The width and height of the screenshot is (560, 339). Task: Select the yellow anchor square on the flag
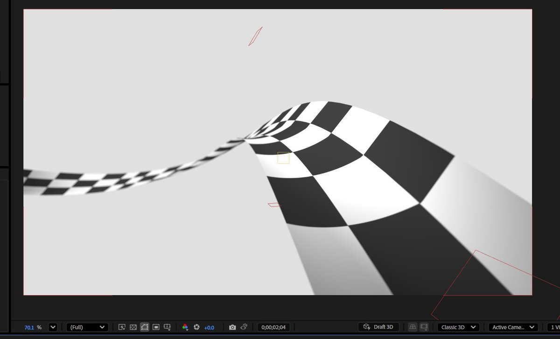[283, 158]
